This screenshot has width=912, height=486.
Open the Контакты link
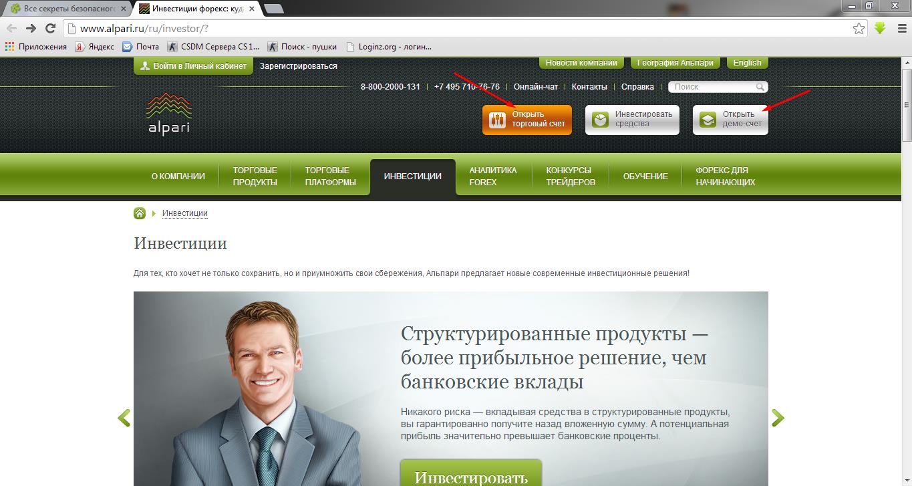pos(589,87)
